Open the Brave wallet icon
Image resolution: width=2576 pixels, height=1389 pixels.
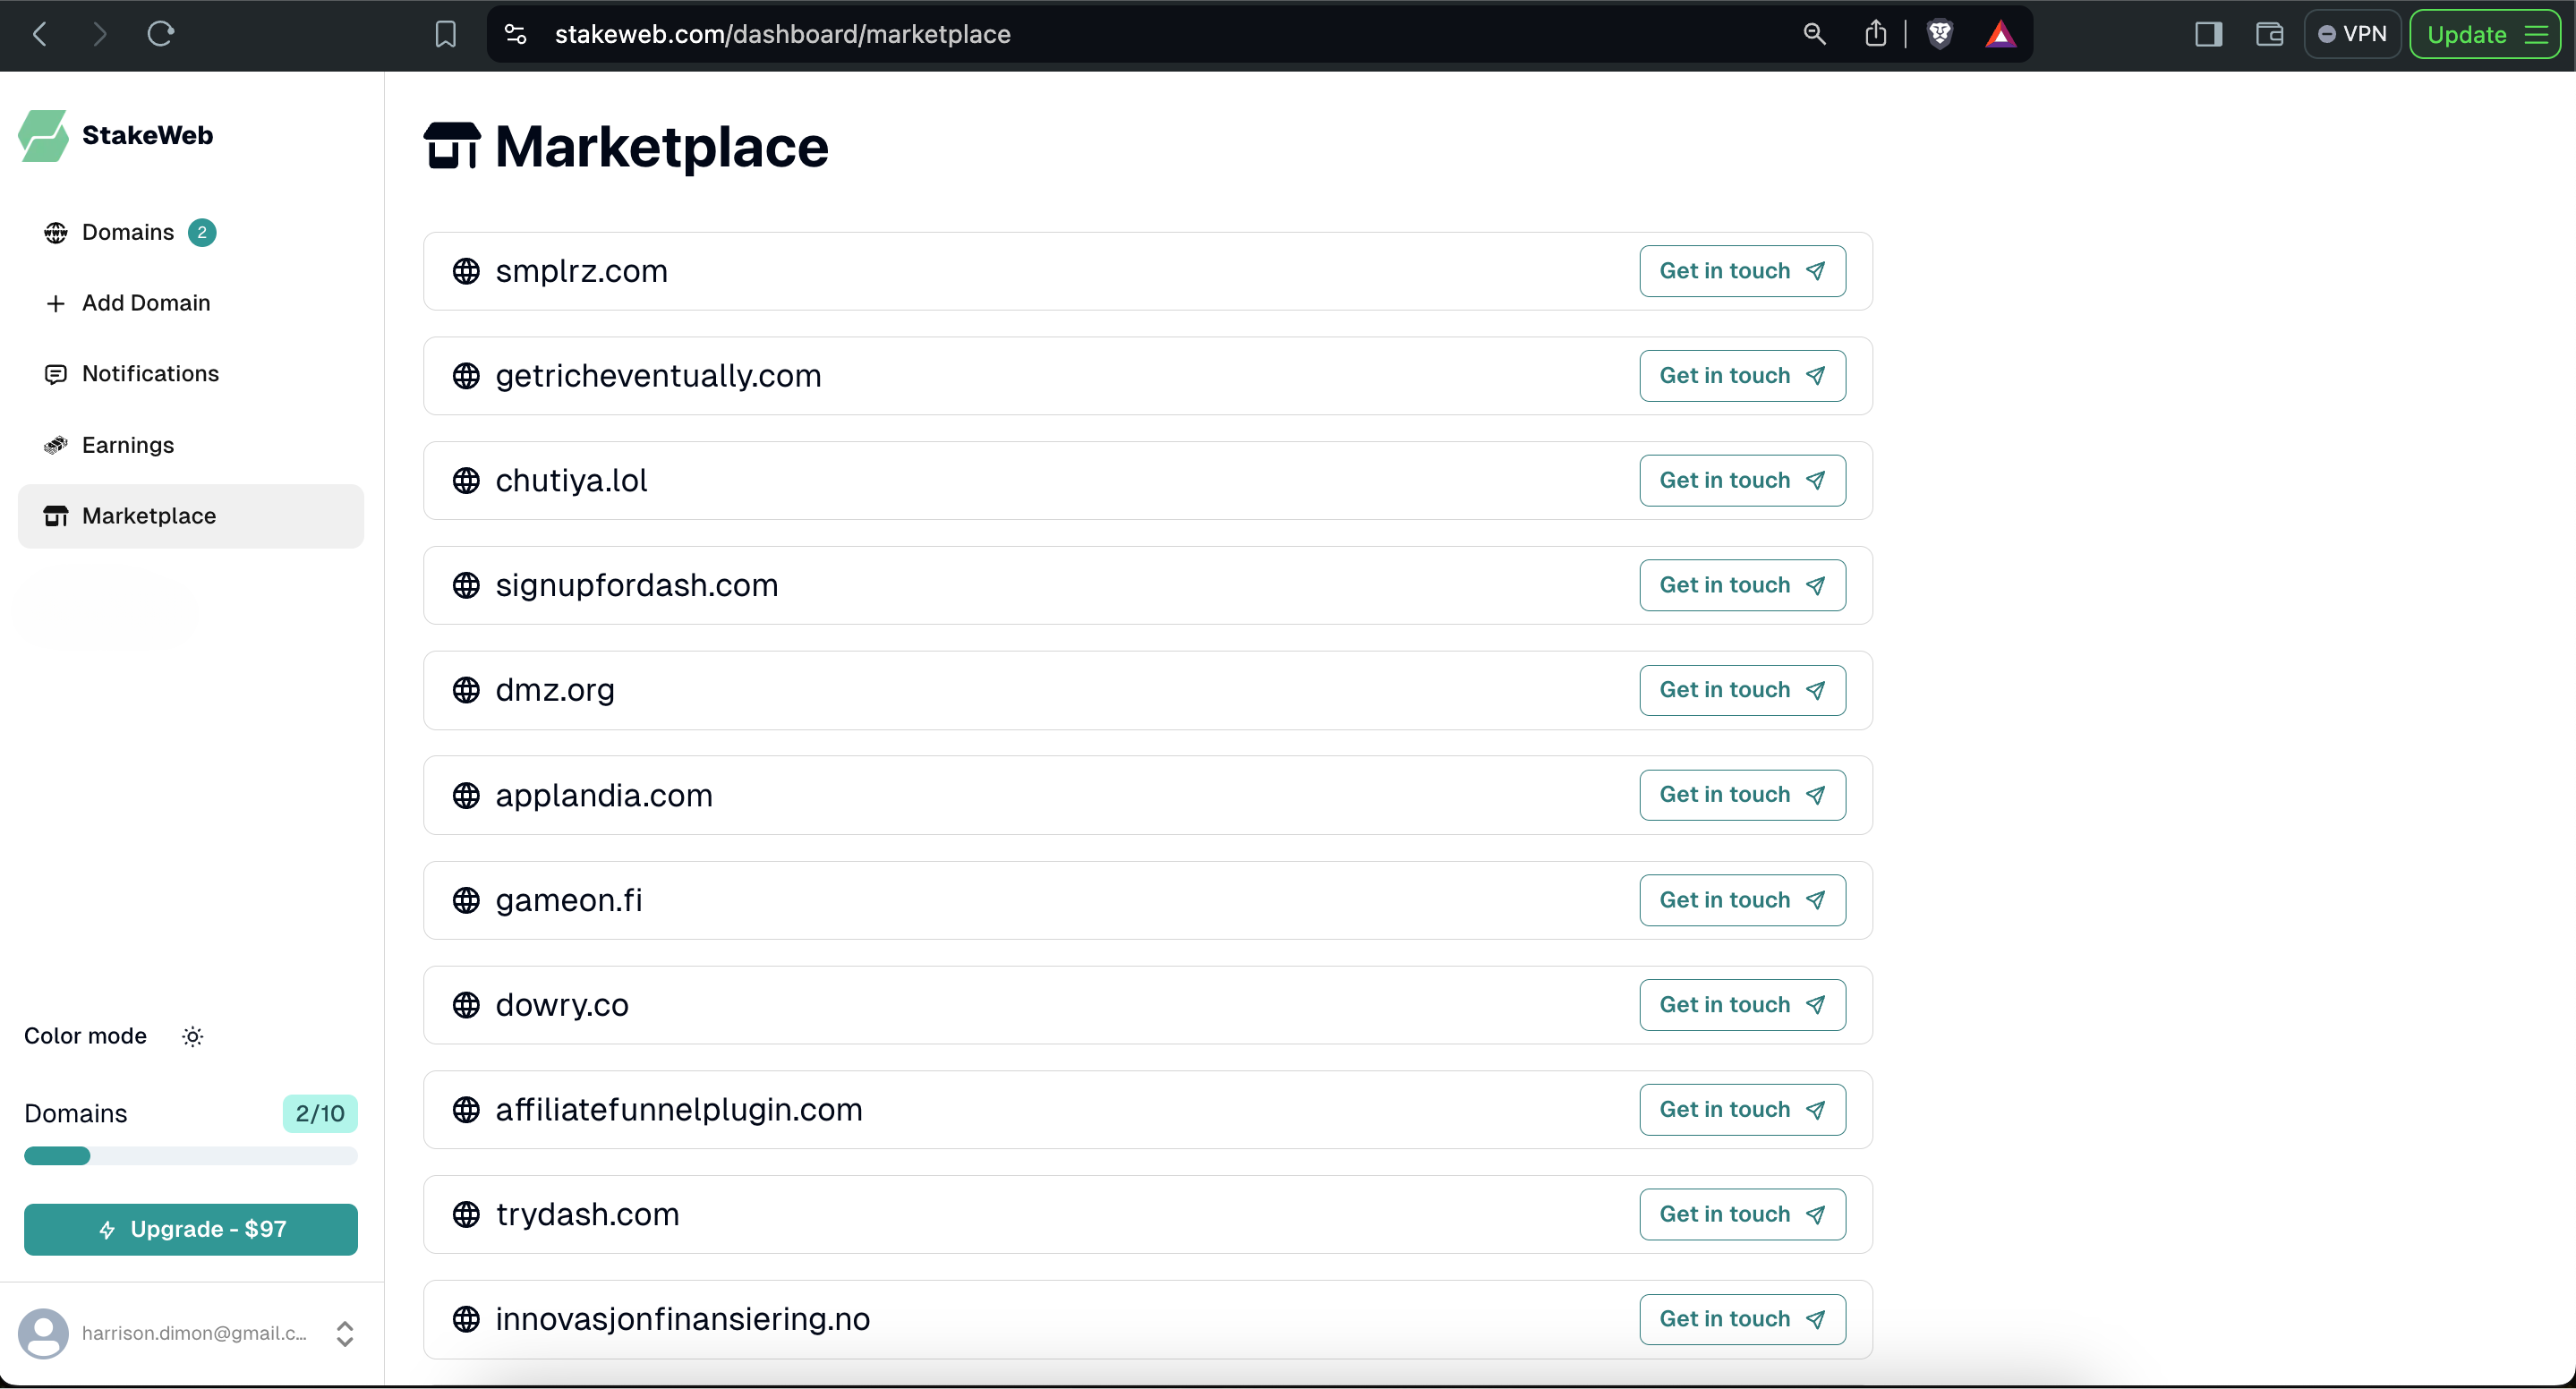point(2269,34)
